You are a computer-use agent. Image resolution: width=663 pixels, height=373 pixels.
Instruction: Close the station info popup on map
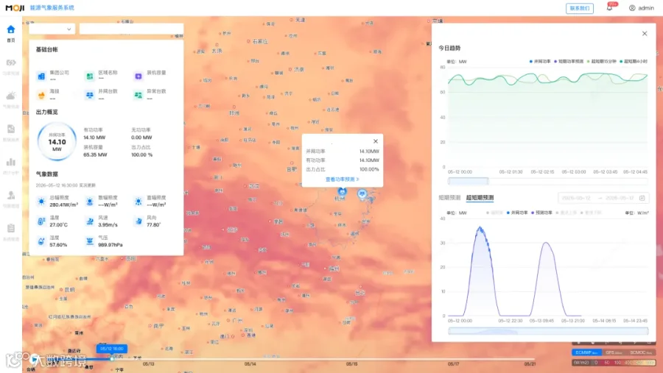(376, 141)
